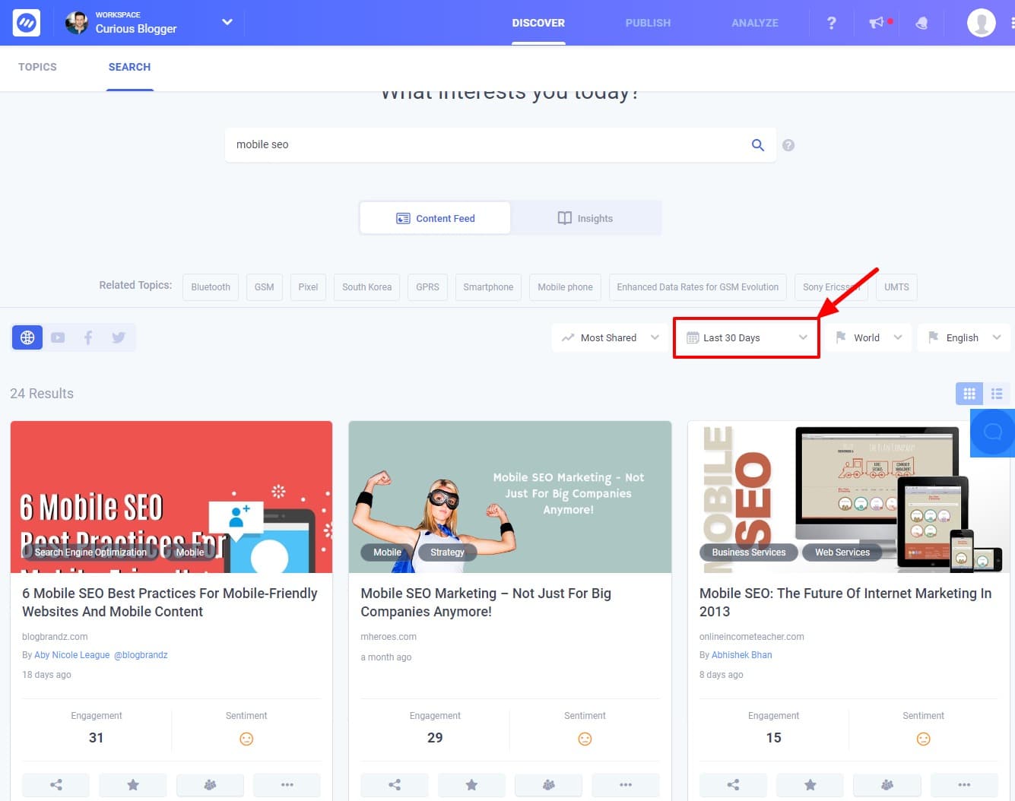Click the GPRS related topic
Screen dimensions: 1015x801
[427, 287]
